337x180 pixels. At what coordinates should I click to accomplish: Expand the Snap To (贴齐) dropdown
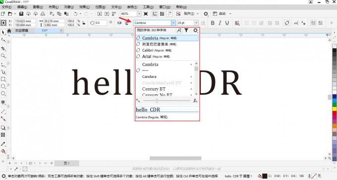198,14
